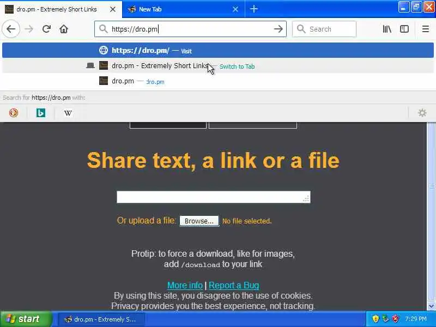Reload the current page
Image resolution: width=436 pixels, height=327 pixels.
pyautogui.click(x=46, y=29)
